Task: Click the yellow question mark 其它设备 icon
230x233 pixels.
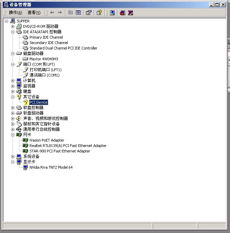Action: (19, 97)
